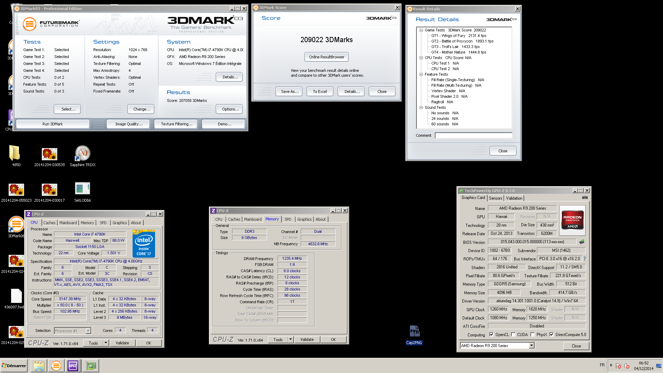Select the 436097.hwbot file icon
This screenshot has width=663, height=373.
tap(16, 299)
